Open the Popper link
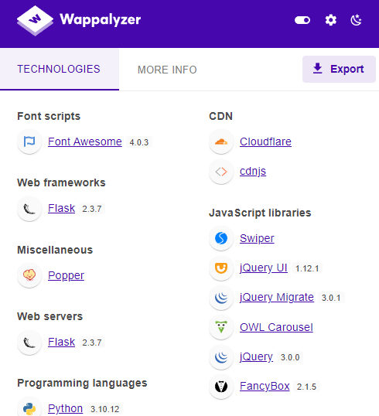379x416 pixels. click(x=66, y=275)
